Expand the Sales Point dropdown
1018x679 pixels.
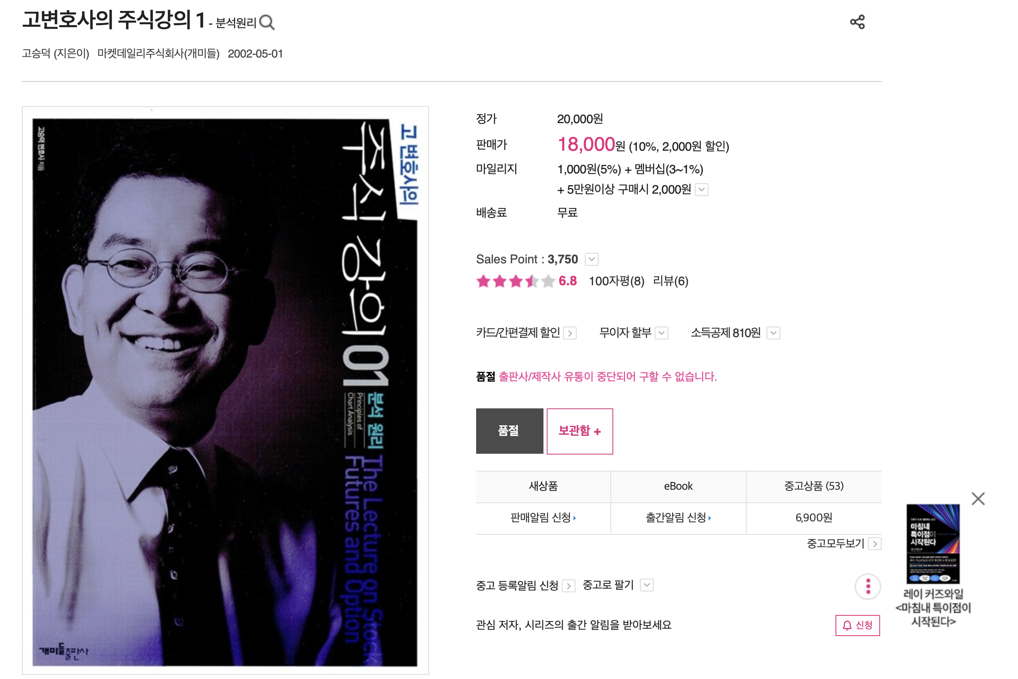coord(592,259)
